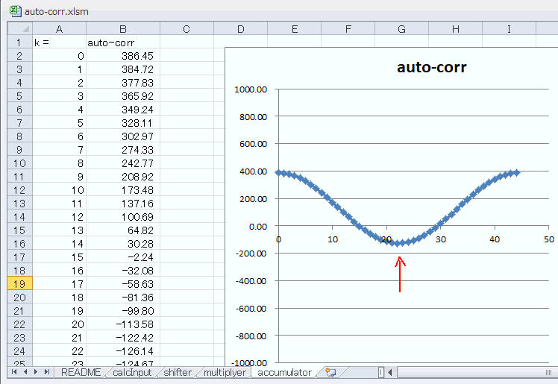
Task: Click cell with value -81.36
Action: 123,298
